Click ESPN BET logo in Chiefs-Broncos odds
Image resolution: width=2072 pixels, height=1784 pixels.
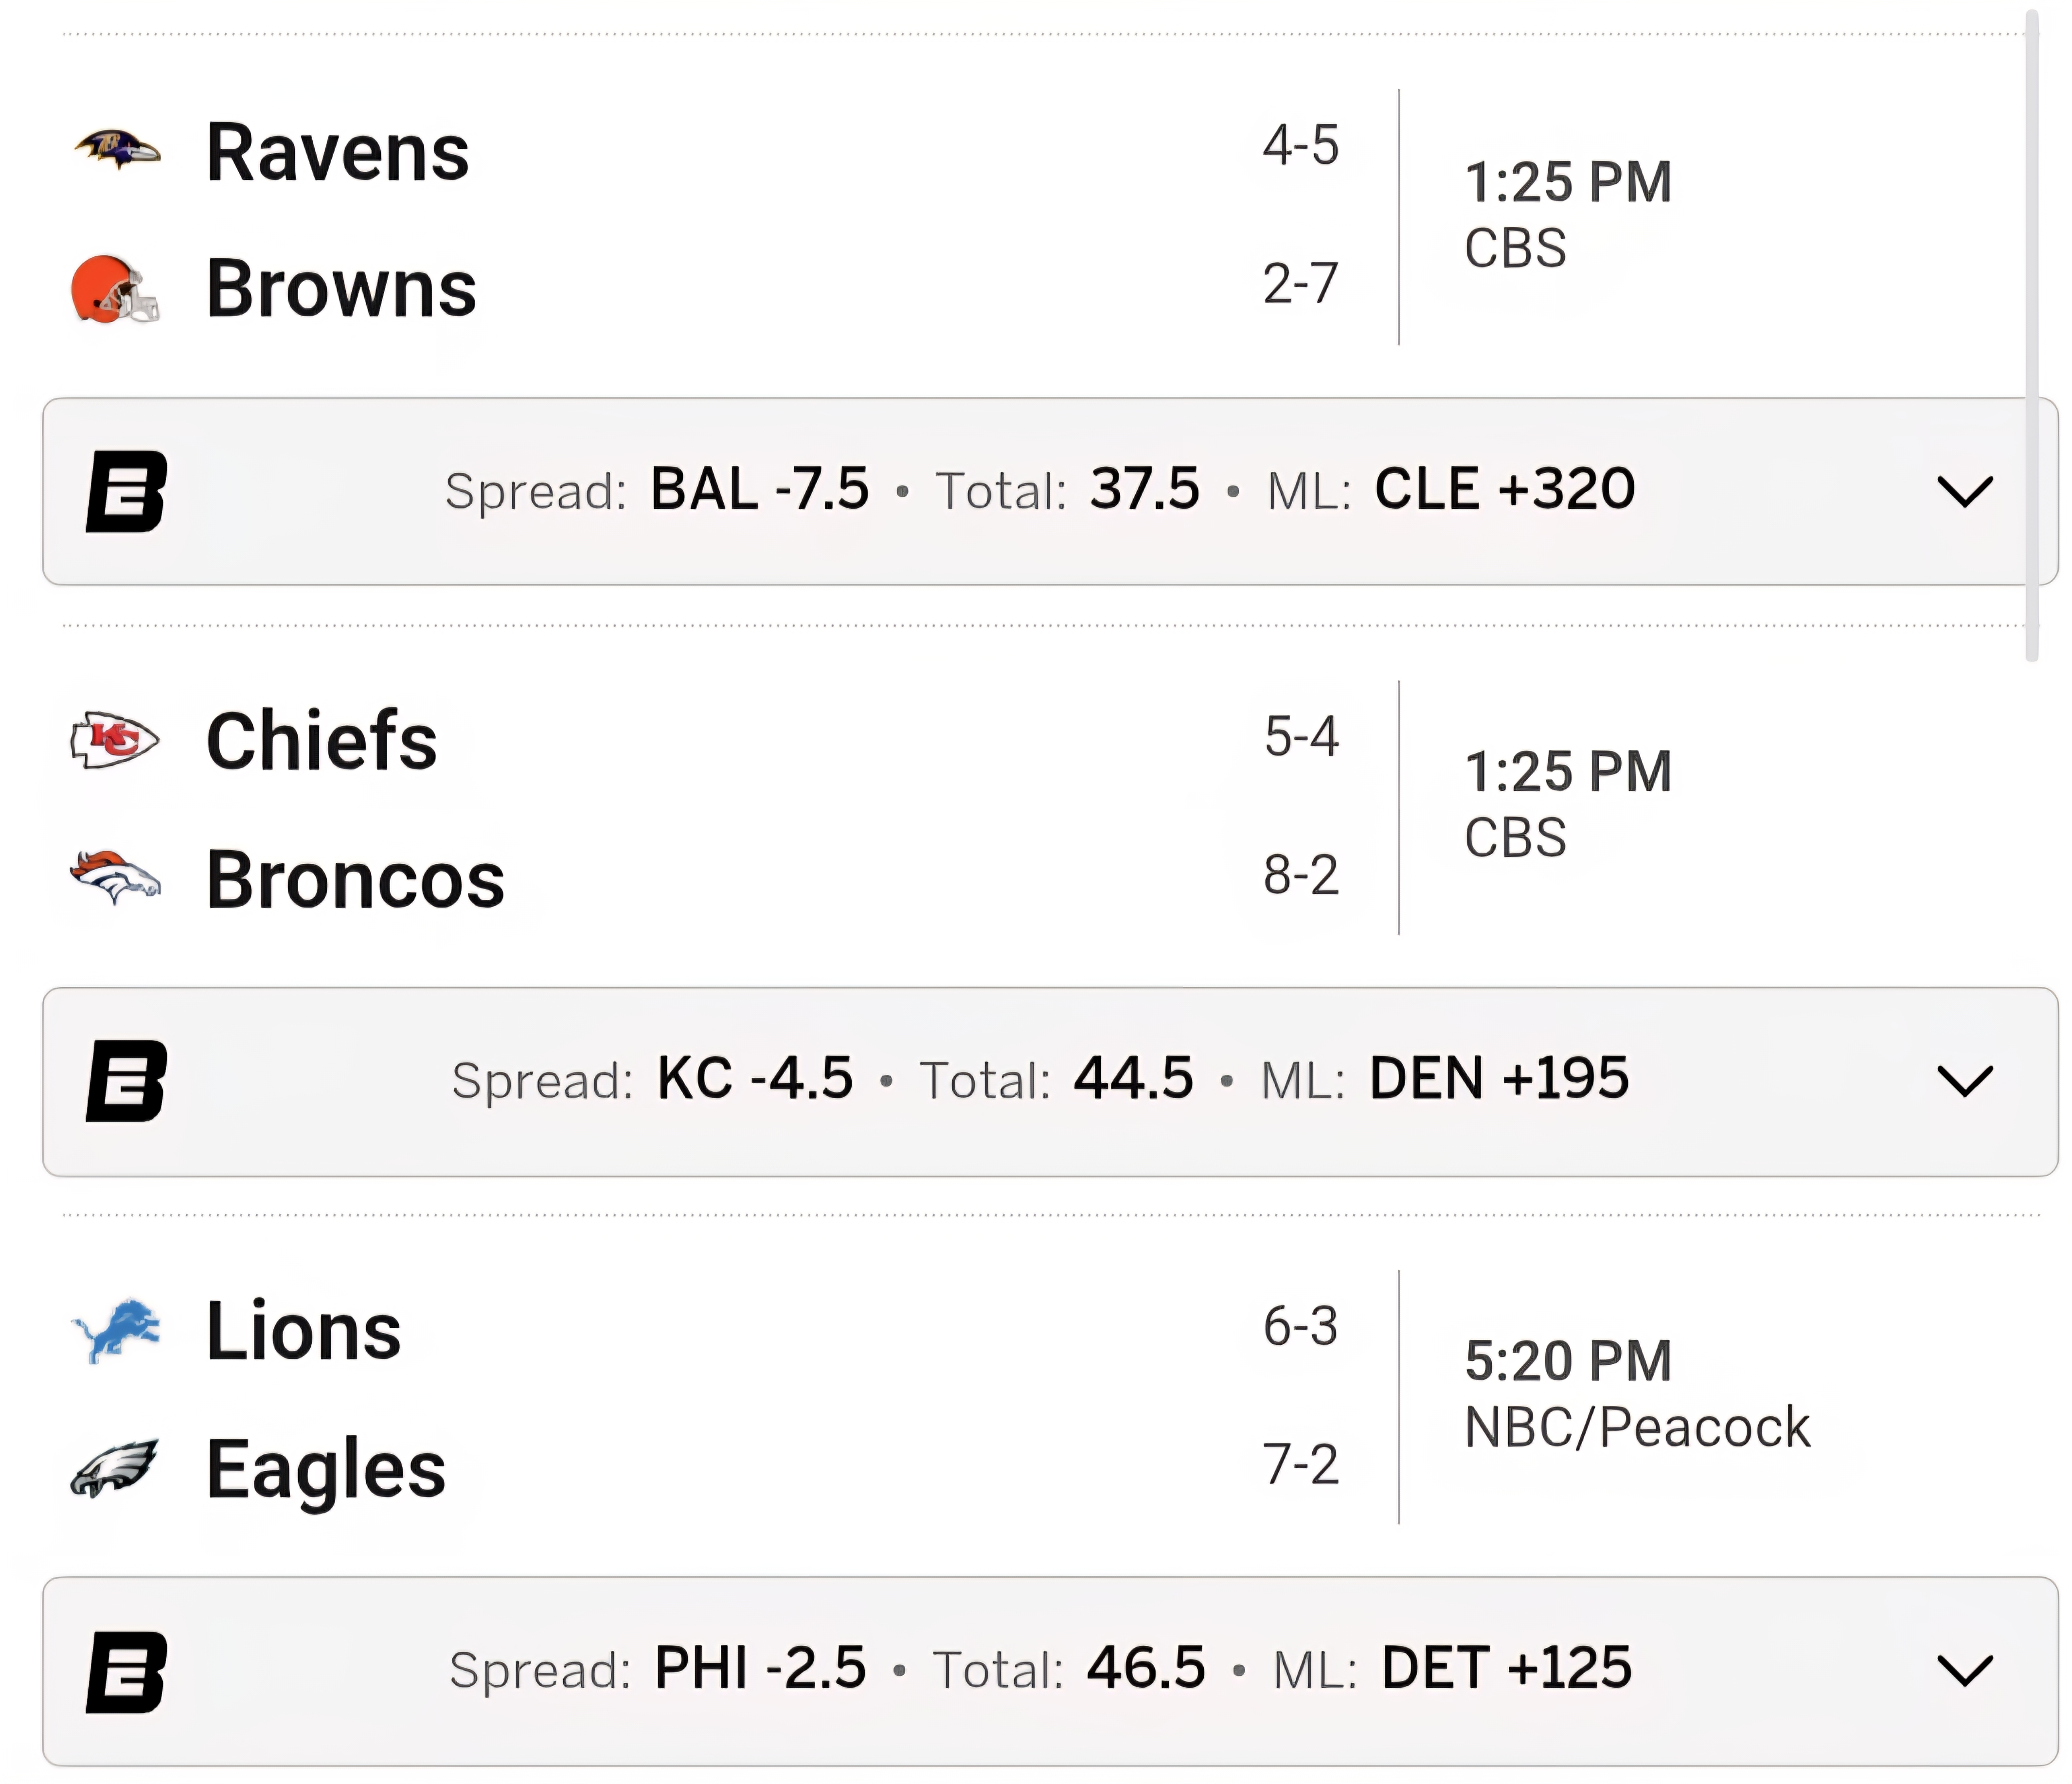pos(127,1081)
